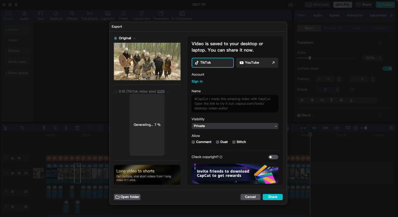Screen dimensions: 398x217
Task: Show more inspector tabs with double chevron
Action: (x=391, y=16)
